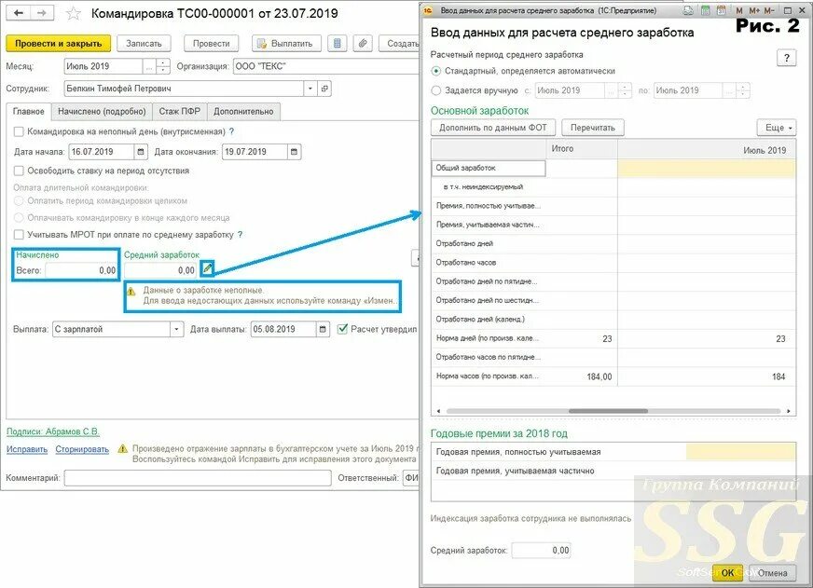The height and width of the screenshot is (588, 813).
Task: Open the calendar icon in the dialog title bar
Action: coord(722,10)
